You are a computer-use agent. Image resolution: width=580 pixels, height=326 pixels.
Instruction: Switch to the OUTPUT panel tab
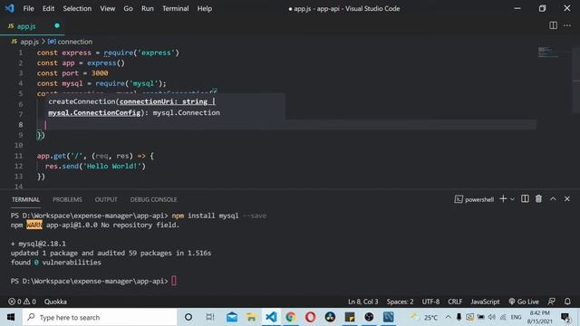[106, 199]
